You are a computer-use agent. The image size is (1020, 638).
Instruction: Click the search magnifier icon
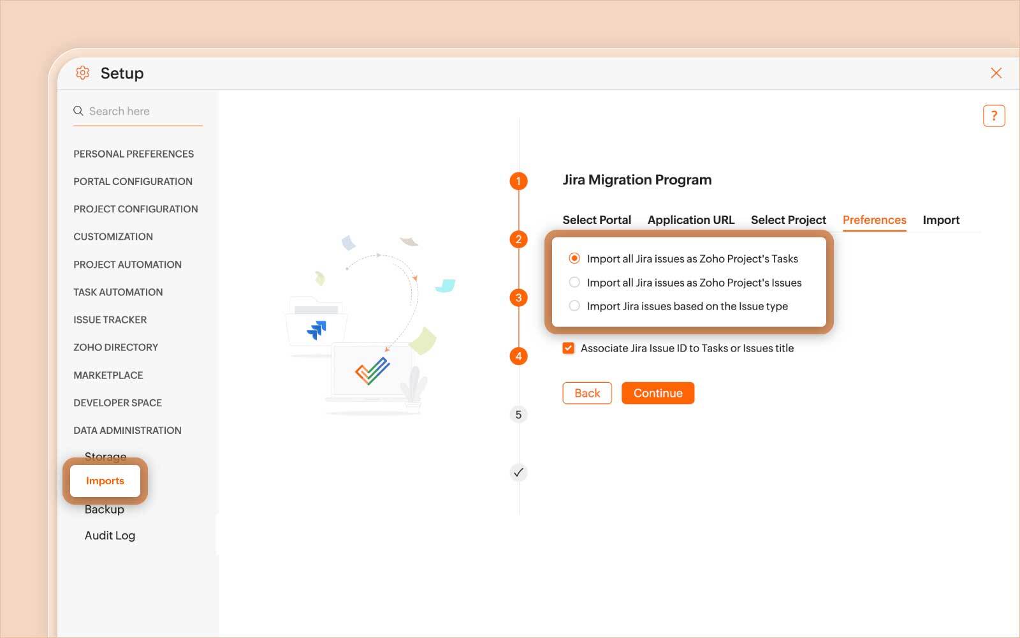(78, 111)
